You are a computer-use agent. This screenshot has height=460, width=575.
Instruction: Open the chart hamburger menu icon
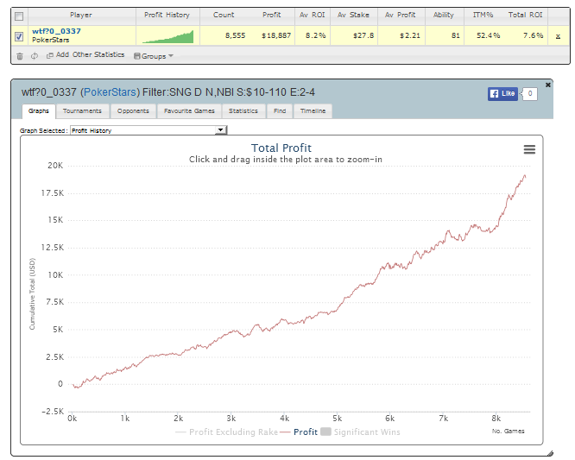tap(529, 149)
